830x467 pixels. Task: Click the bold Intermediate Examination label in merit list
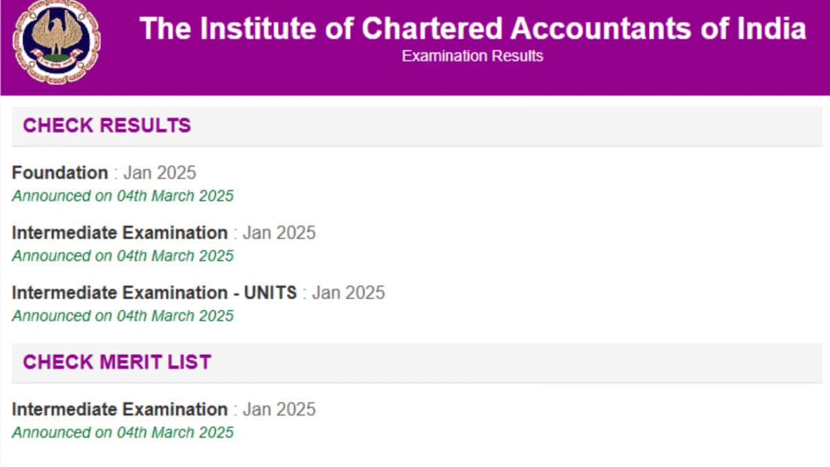(x=120, y=409)
